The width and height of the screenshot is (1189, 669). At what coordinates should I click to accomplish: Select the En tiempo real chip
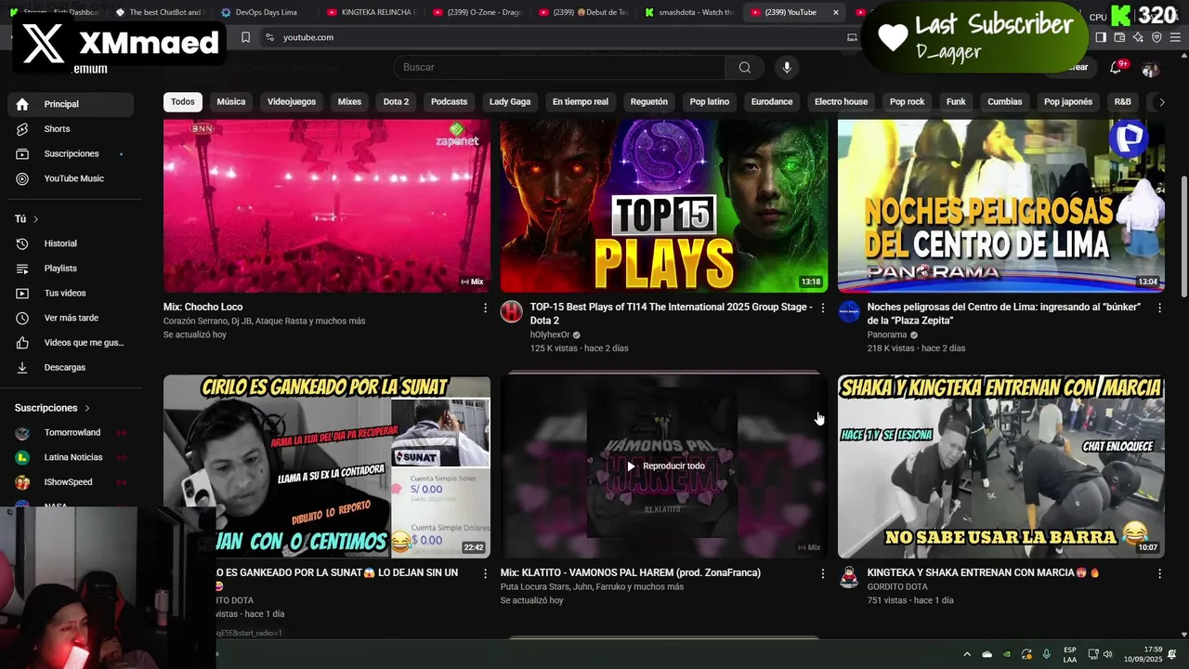tap(581, 102)
